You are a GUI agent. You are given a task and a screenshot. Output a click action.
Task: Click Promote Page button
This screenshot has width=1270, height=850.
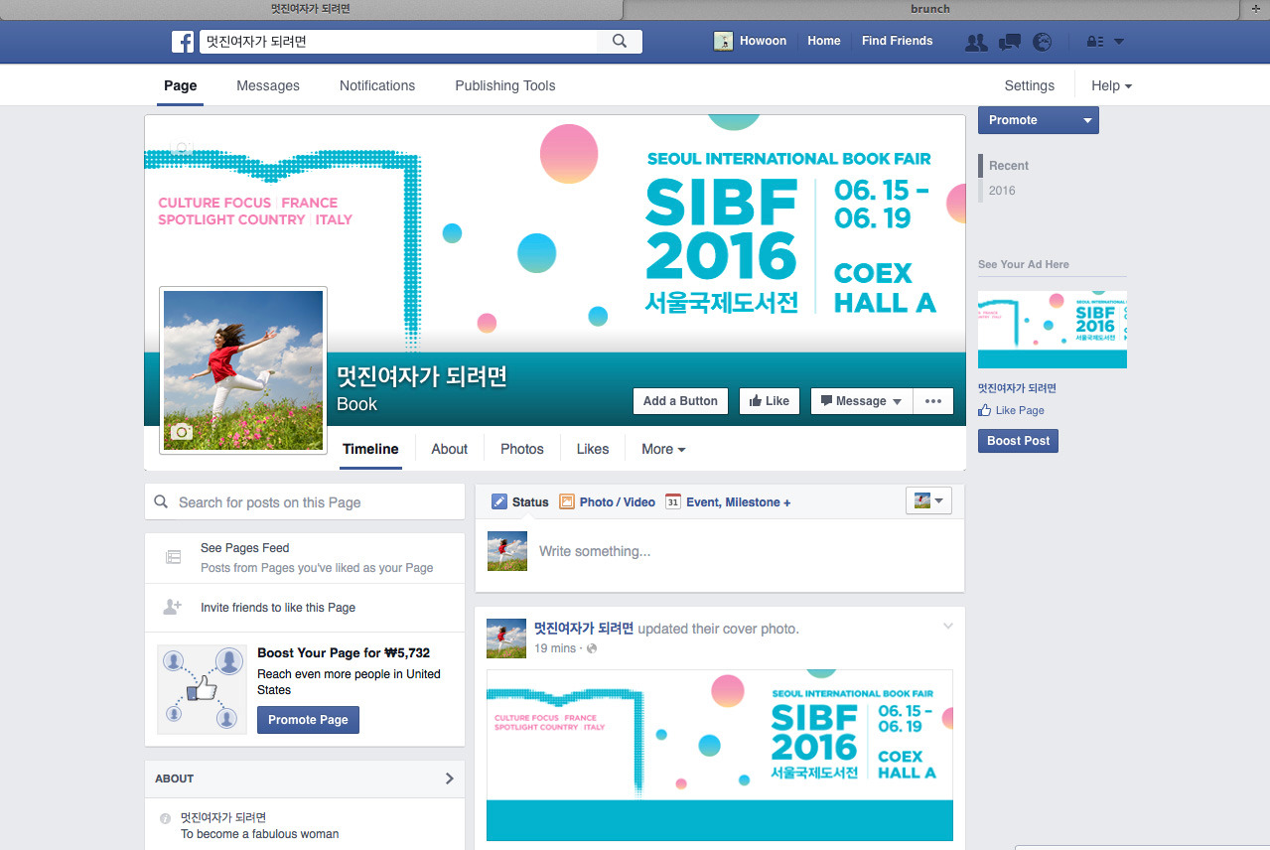click(x=308, y=720)
